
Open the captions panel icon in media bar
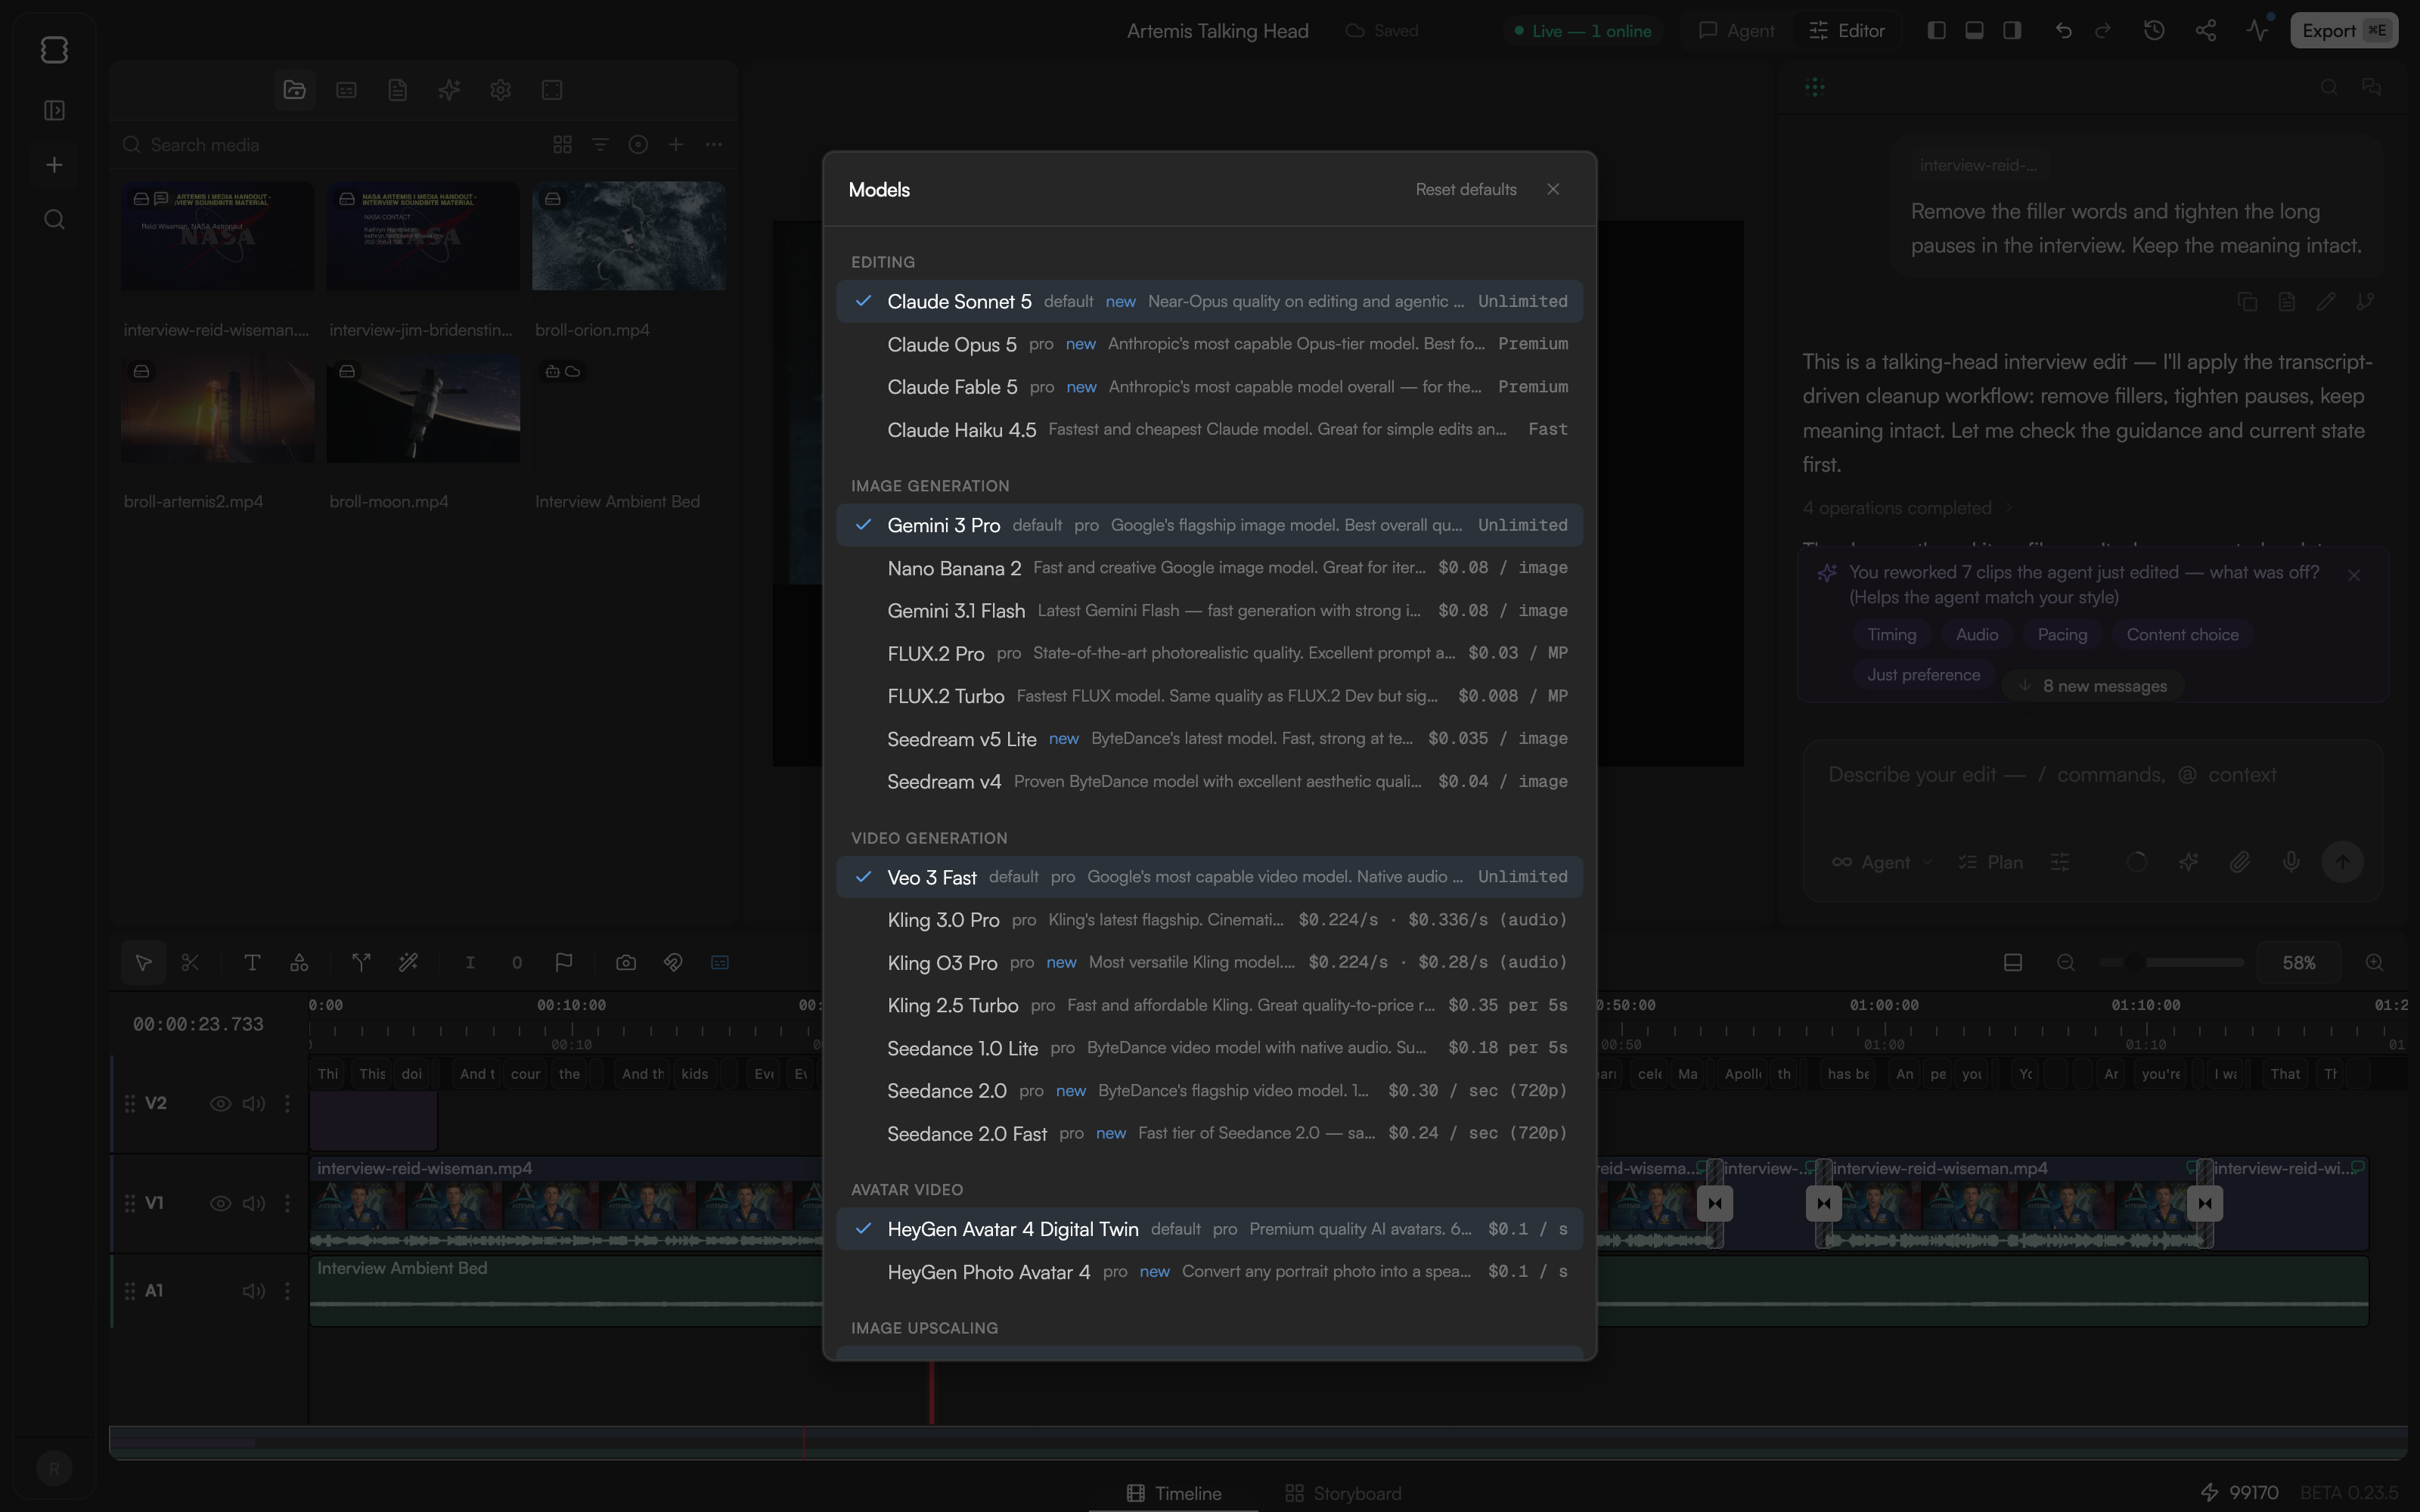point(346,90)
